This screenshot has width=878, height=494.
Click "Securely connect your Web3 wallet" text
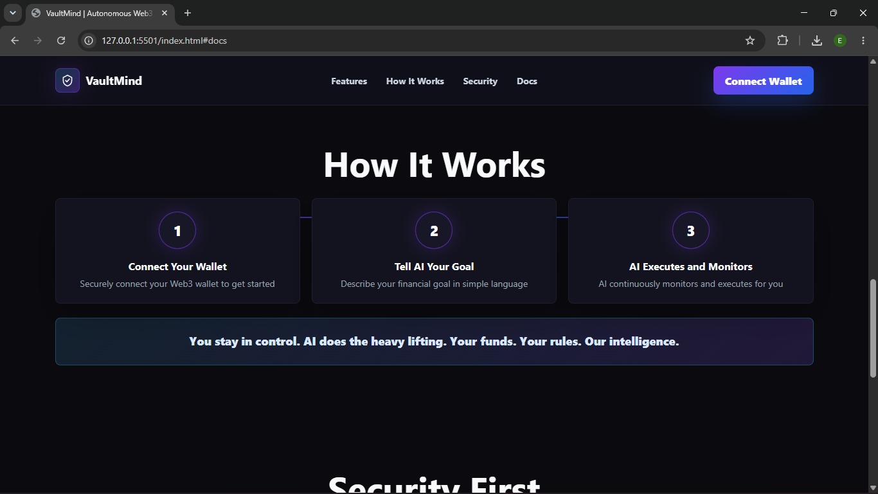[x=177, y=284]
